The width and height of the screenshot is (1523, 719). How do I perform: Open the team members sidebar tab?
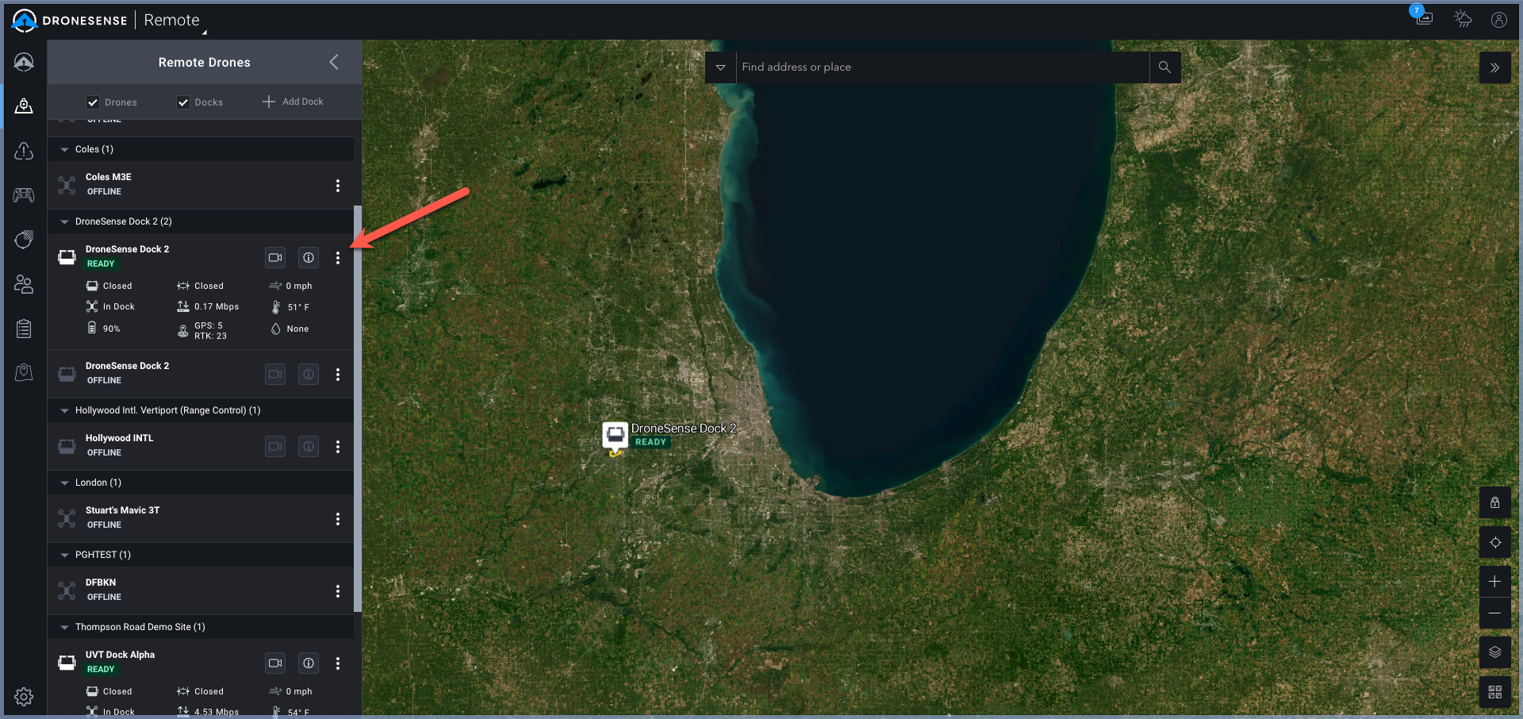point(24,284)
